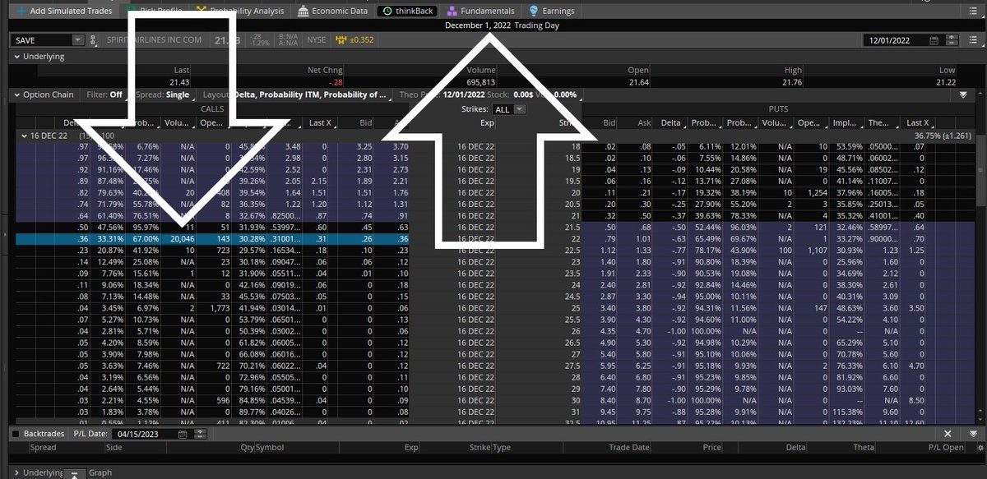Click the High value 21.76

[x=790, y=82]
